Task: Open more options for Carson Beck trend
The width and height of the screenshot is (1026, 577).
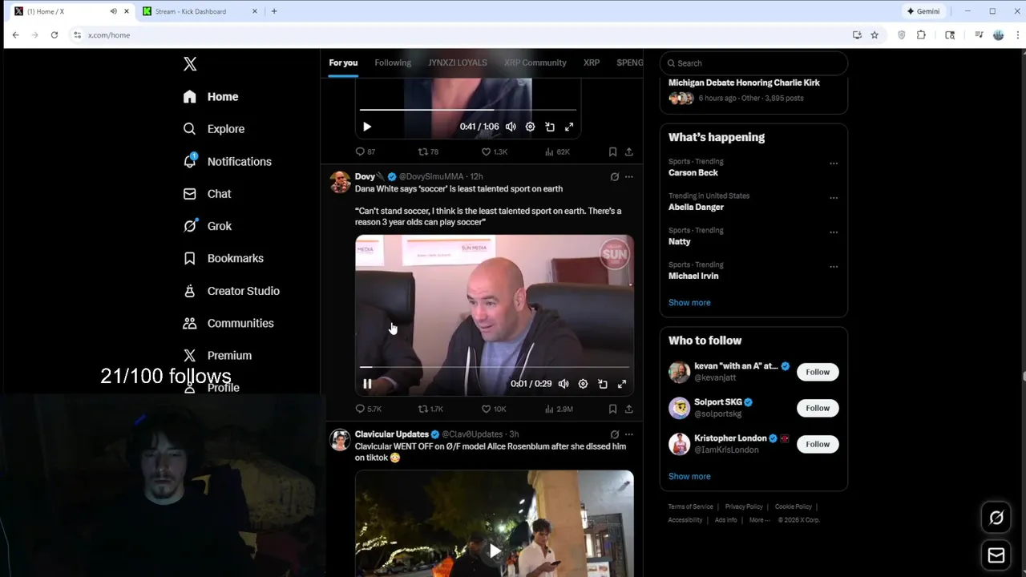Action: (834, 163)
